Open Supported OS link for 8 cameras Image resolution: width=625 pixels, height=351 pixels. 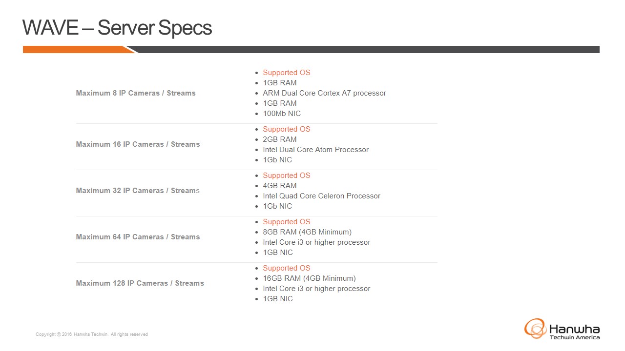[286, 73]
